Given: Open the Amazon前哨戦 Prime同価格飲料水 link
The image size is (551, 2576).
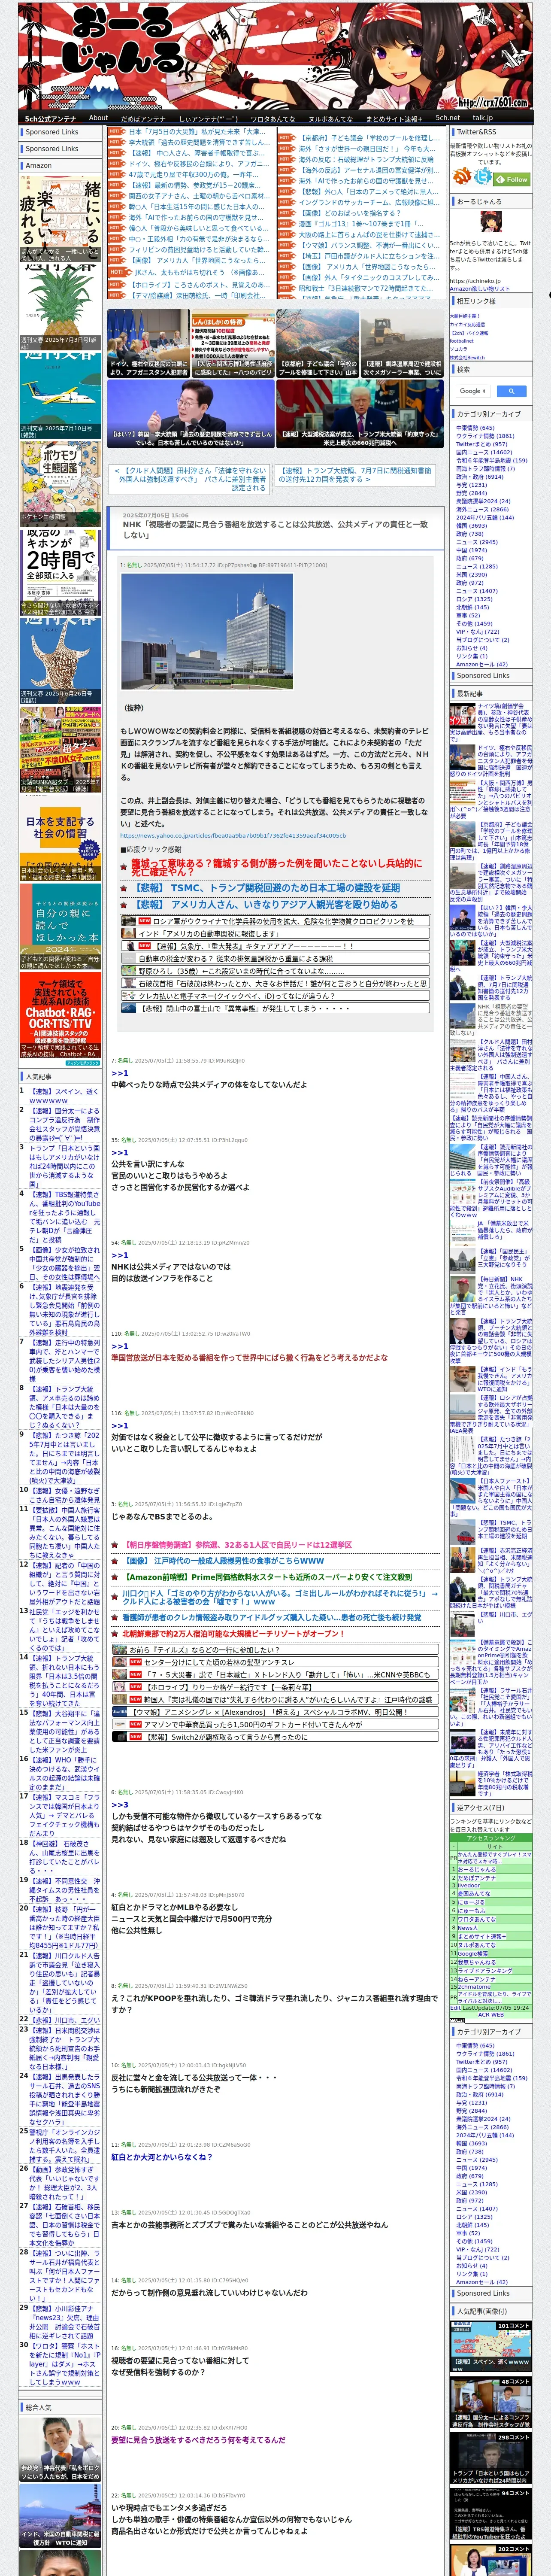Looking at the screenshot, I should click(268, 1577).
